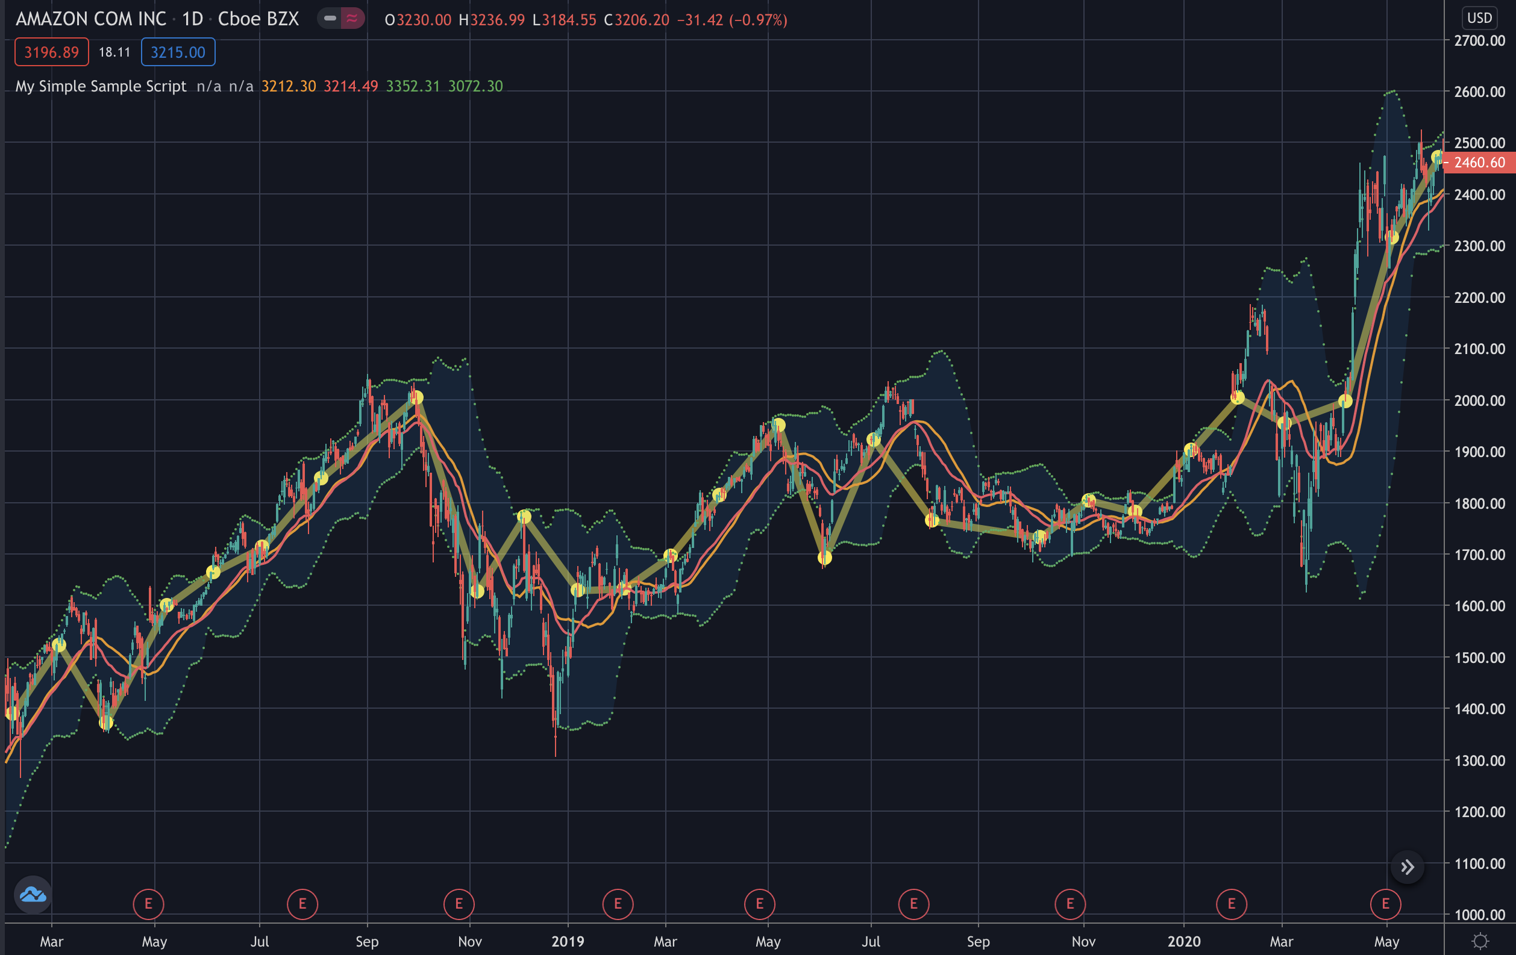Click the scroll to most recent bar button
This screenshot has height=955, width=1516.
coord(1407,868)
